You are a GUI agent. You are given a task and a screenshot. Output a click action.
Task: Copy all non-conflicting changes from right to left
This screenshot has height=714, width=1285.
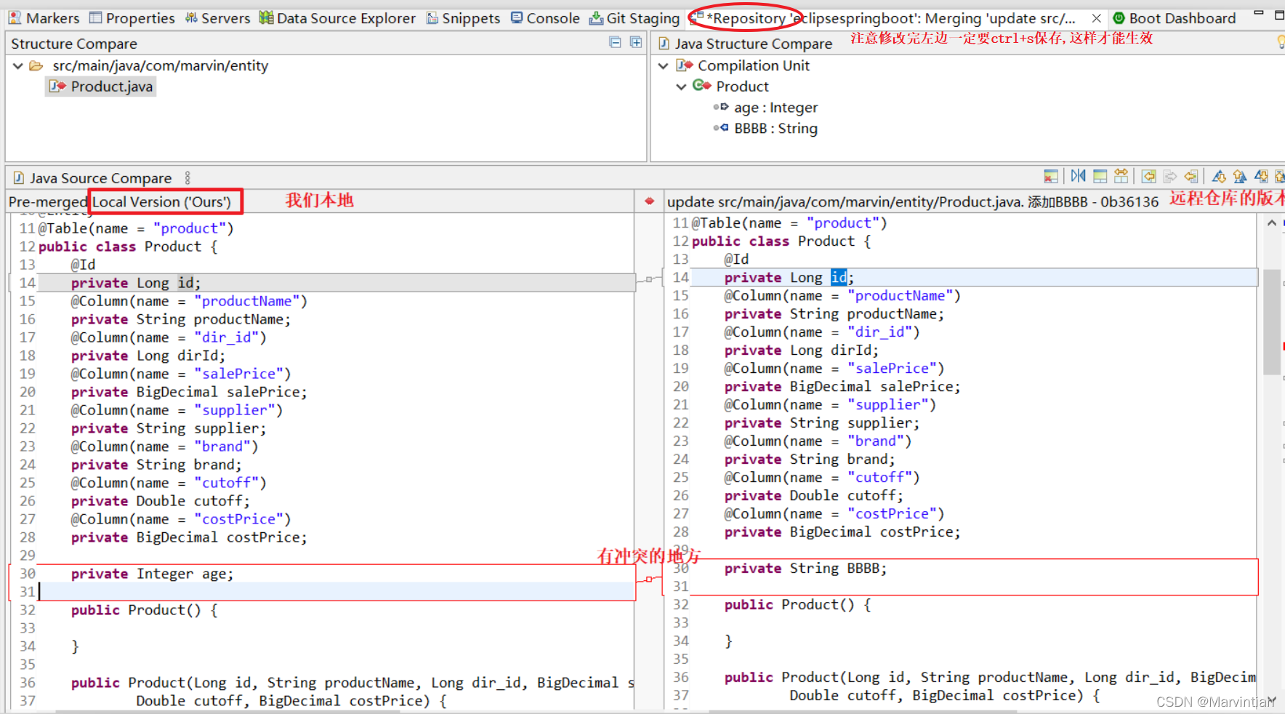point(1149,176)
